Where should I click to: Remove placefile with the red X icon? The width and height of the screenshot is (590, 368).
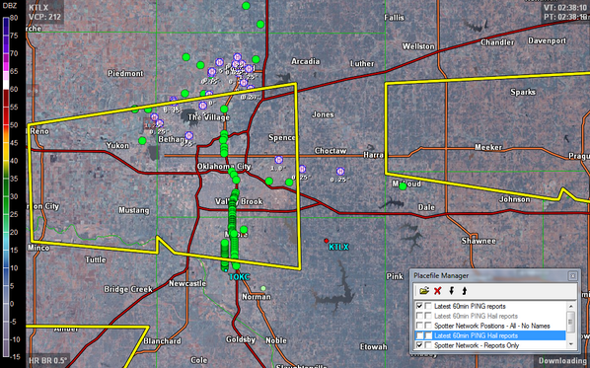[437, 291]
